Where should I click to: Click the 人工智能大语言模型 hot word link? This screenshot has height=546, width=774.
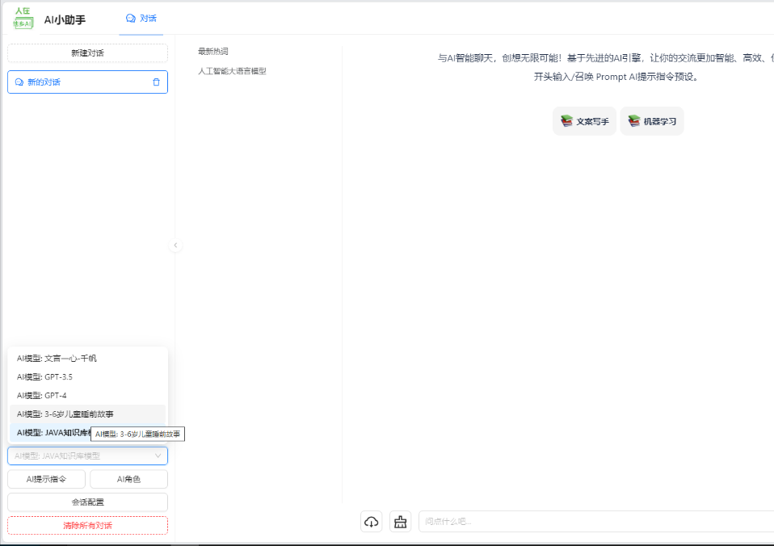click(x=232, y=71)
